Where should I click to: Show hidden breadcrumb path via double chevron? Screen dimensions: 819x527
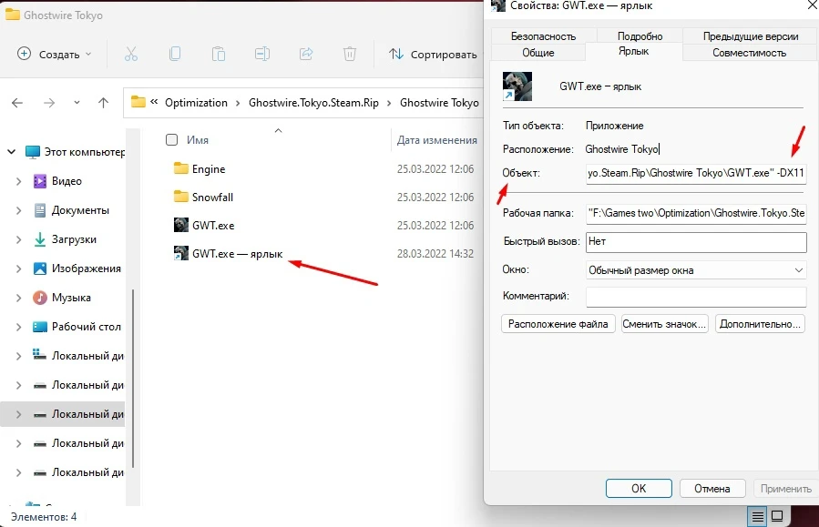tap(154, 102)
